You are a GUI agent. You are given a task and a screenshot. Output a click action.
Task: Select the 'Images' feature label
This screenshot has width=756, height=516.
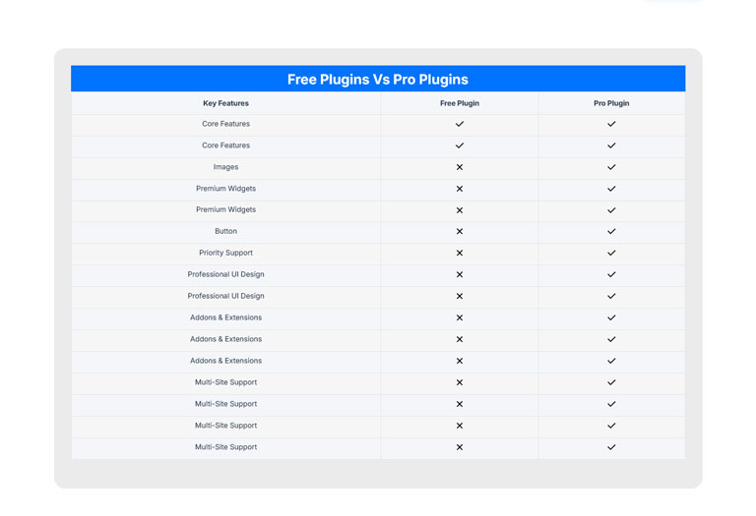(x=225, y=167)
